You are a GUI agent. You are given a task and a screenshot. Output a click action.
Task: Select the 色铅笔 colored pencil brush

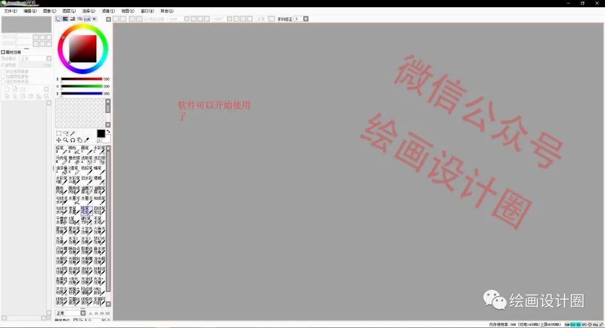point(86,170)
